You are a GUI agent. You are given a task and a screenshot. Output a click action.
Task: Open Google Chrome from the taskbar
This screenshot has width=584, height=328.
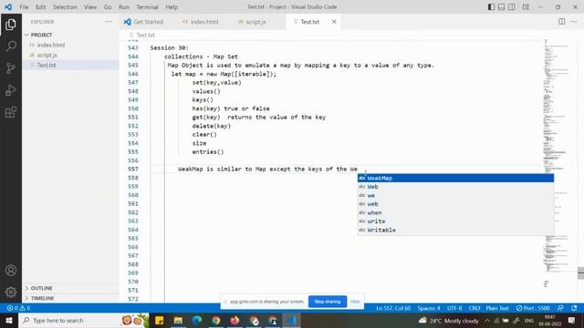tap(216, 320)
